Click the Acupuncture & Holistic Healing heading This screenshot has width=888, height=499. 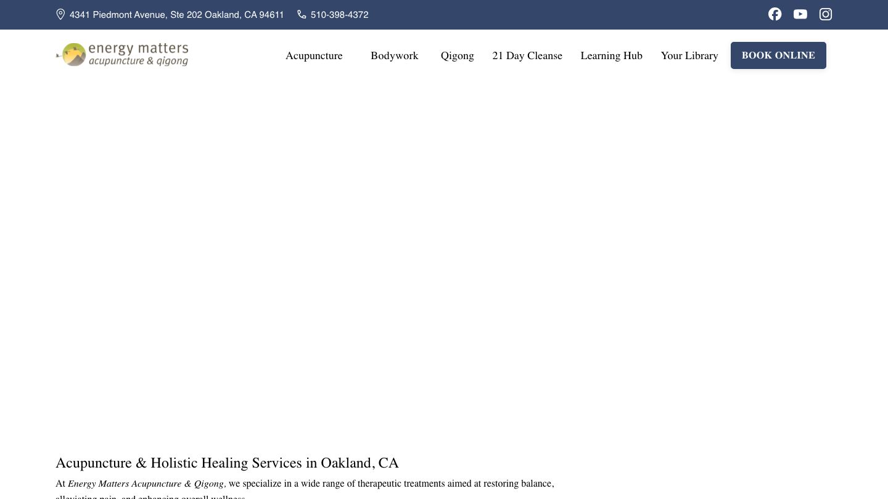tap(227, 463)
